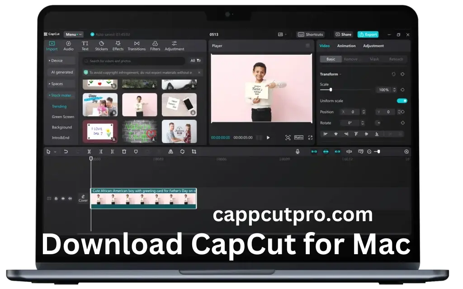Click the crop icon in timeline toolbar

[x=194, y=152]
